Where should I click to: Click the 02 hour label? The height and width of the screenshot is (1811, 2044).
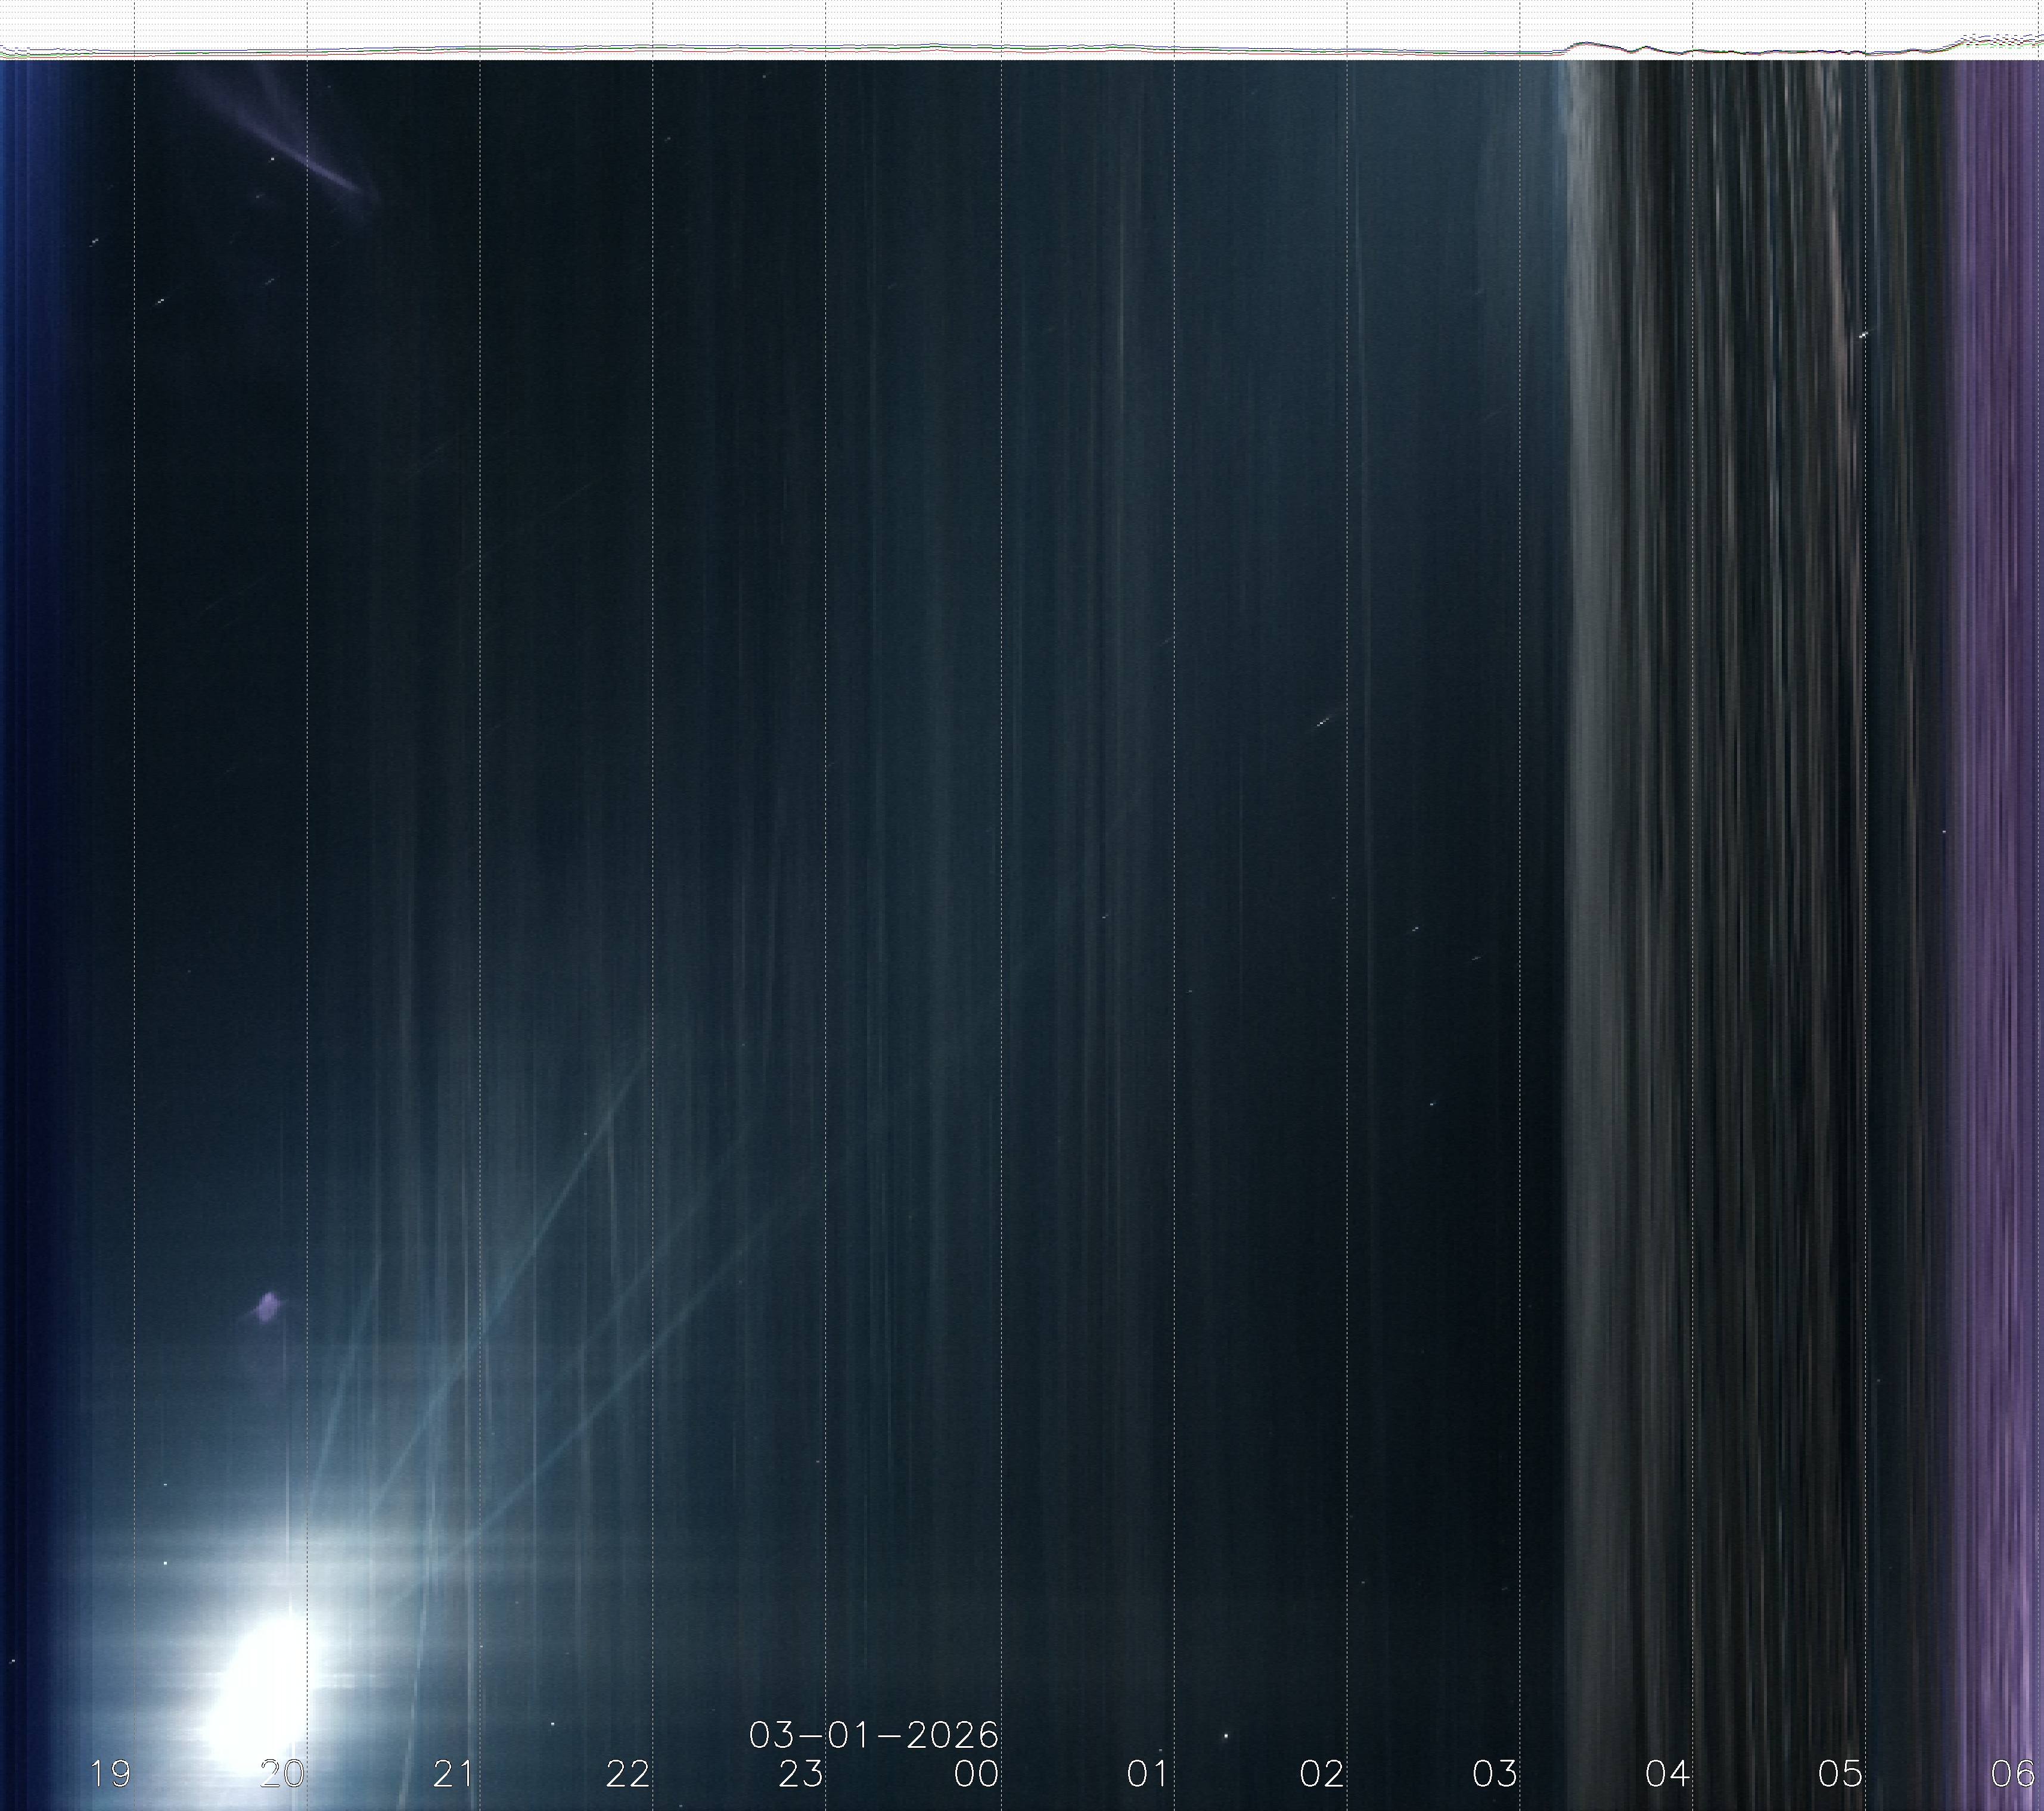click(x=1321, y=1773)
